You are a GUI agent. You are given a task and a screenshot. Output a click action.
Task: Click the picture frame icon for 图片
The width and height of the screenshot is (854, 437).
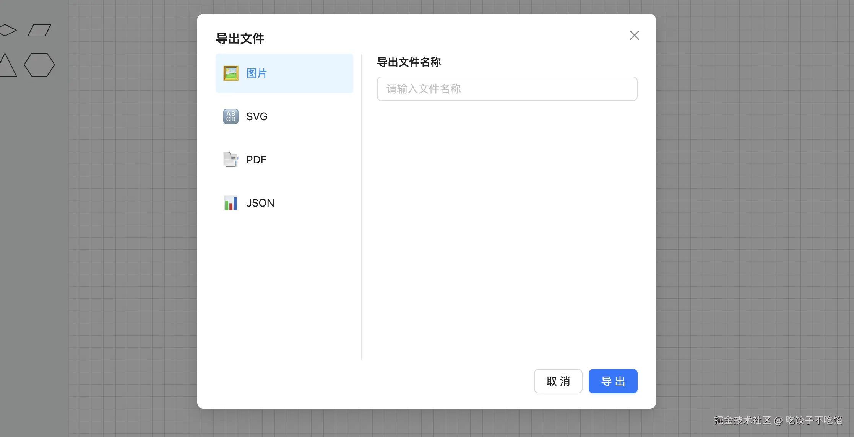(231, 73)
